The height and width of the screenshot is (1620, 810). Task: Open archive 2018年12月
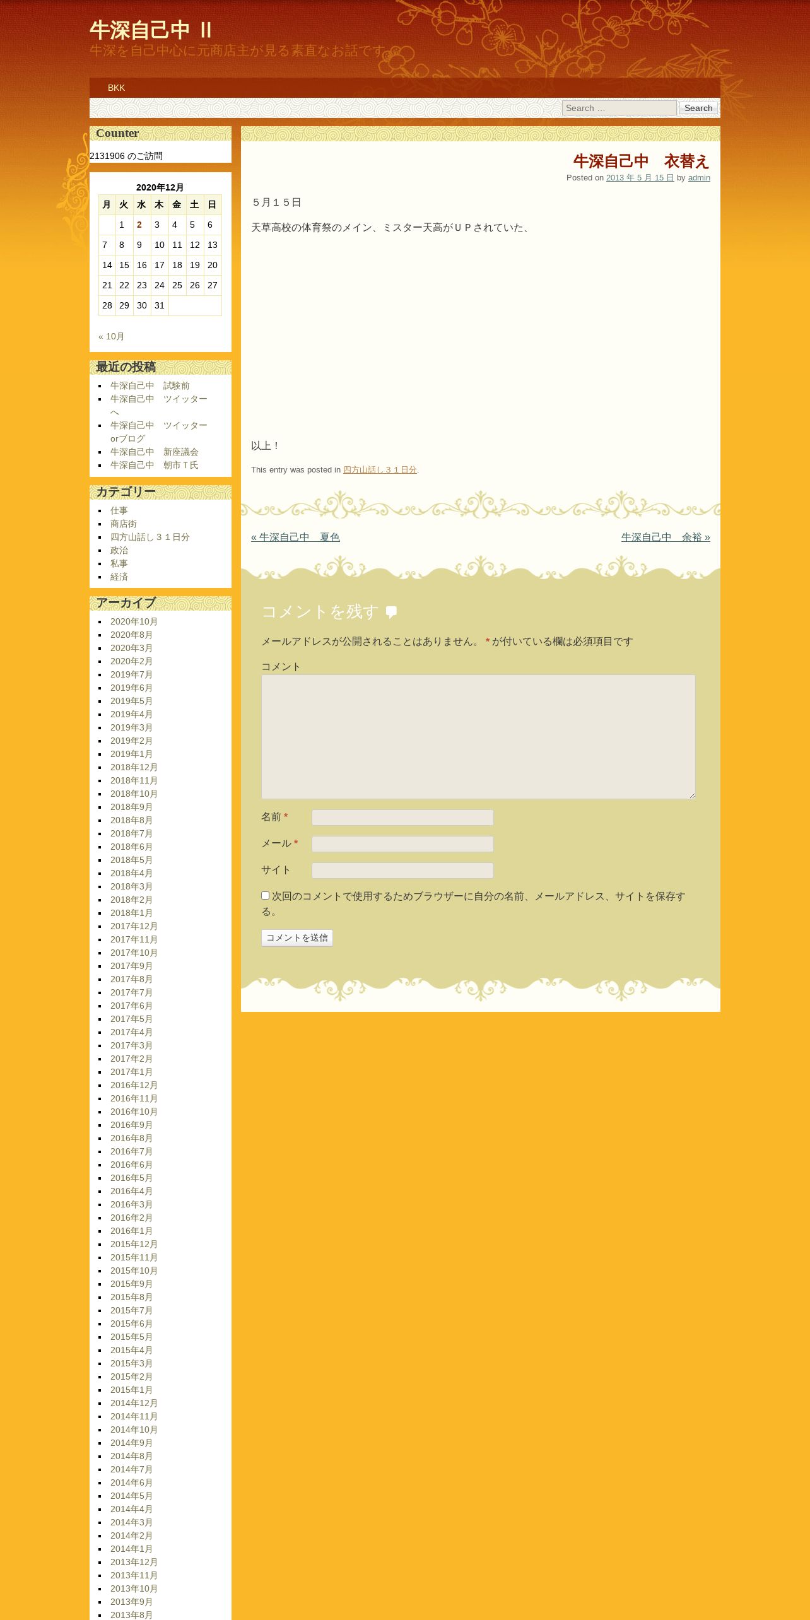[134, 767]
